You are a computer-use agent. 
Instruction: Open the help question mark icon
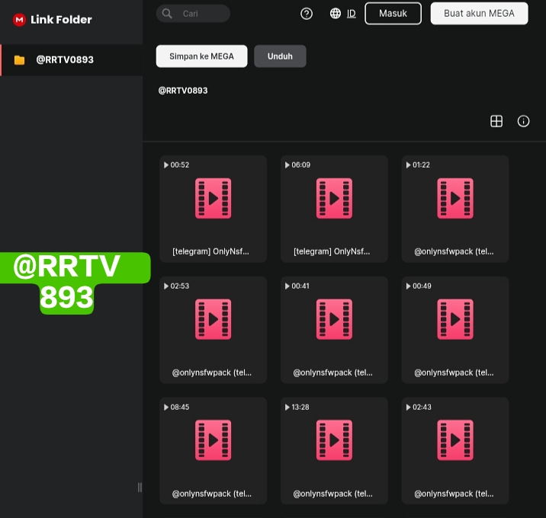[x=307, y=14]
